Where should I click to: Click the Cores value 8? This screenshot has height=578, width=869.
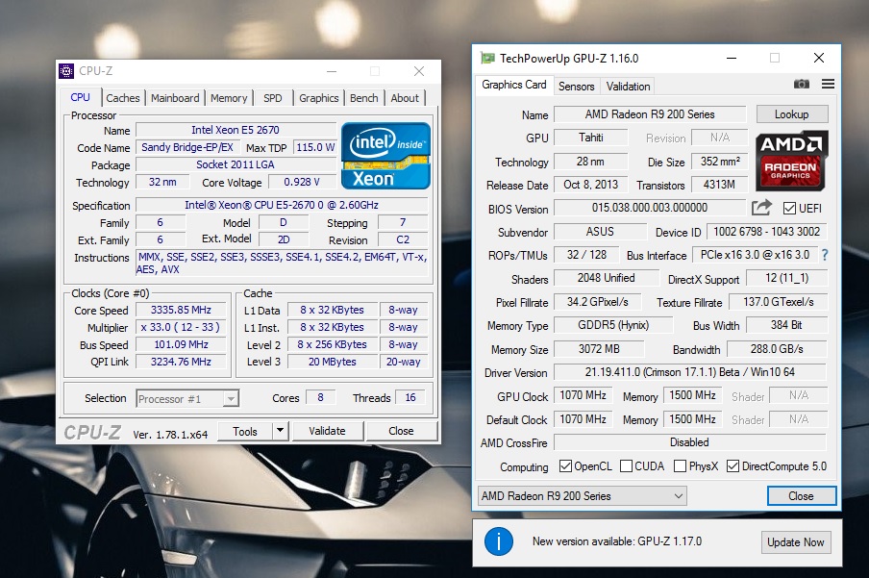tap(320, 397)
